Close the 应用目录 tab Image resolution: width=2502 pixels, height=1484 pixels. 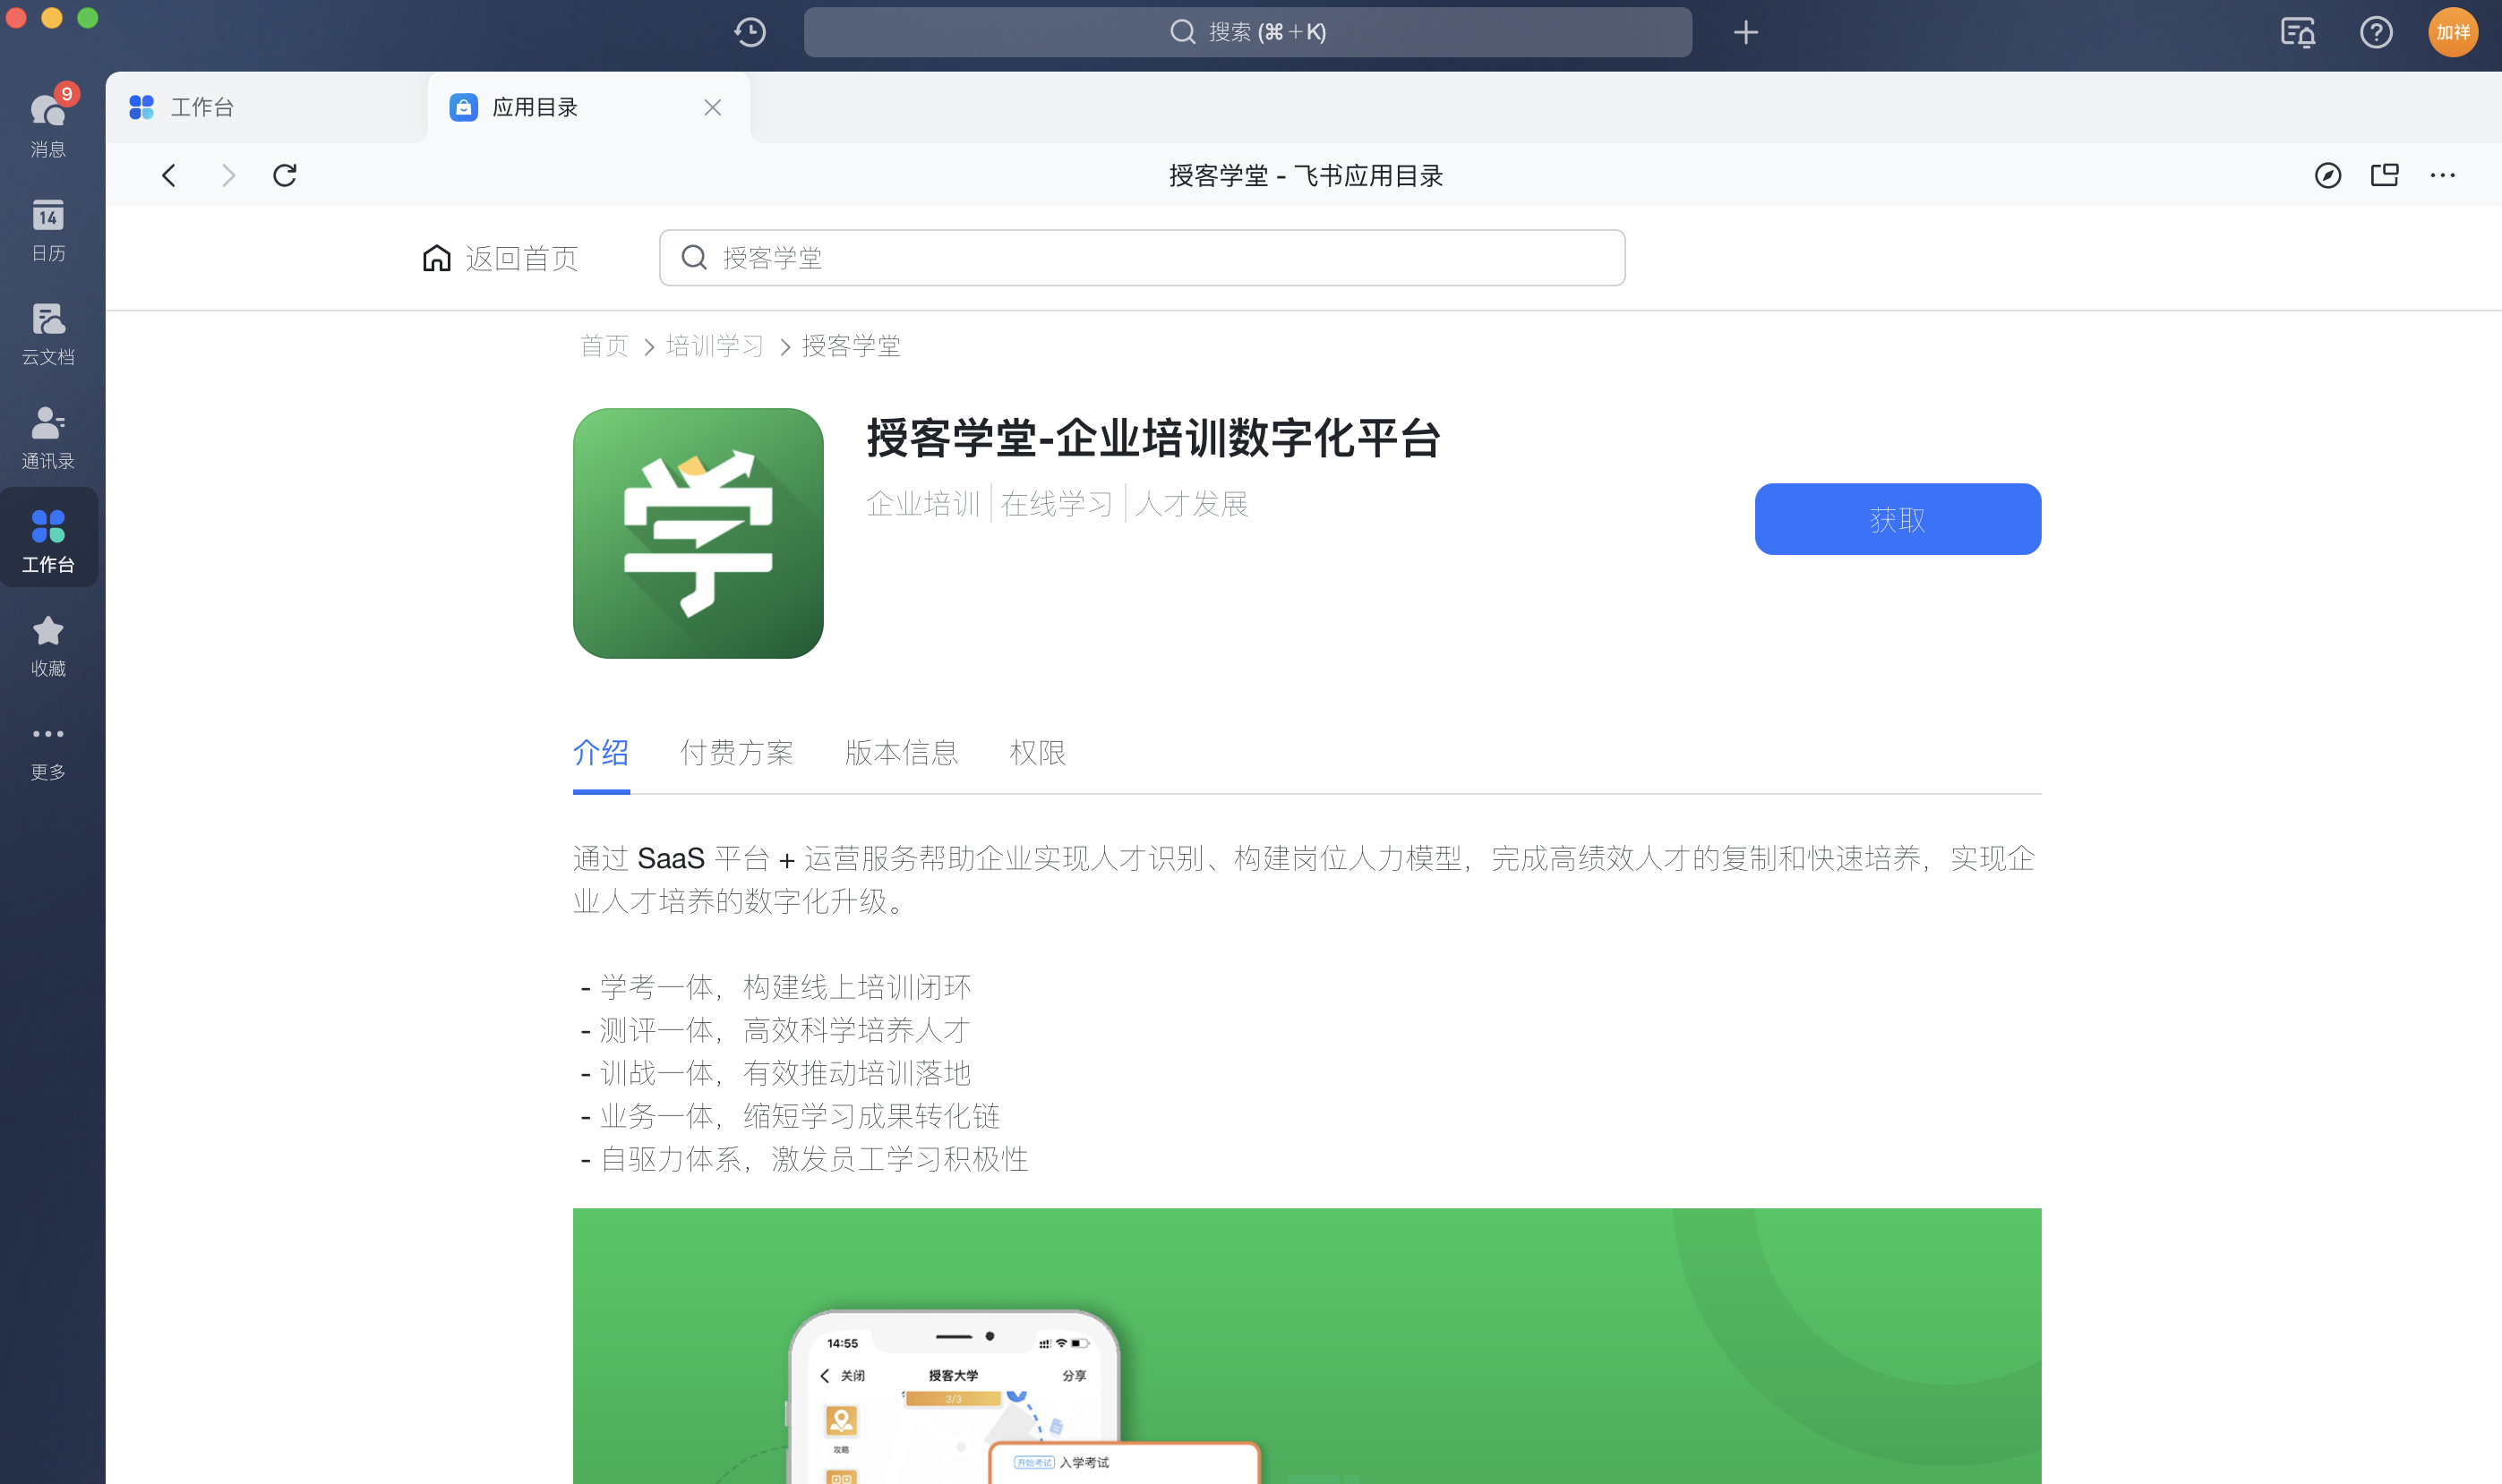coord(712,107)
